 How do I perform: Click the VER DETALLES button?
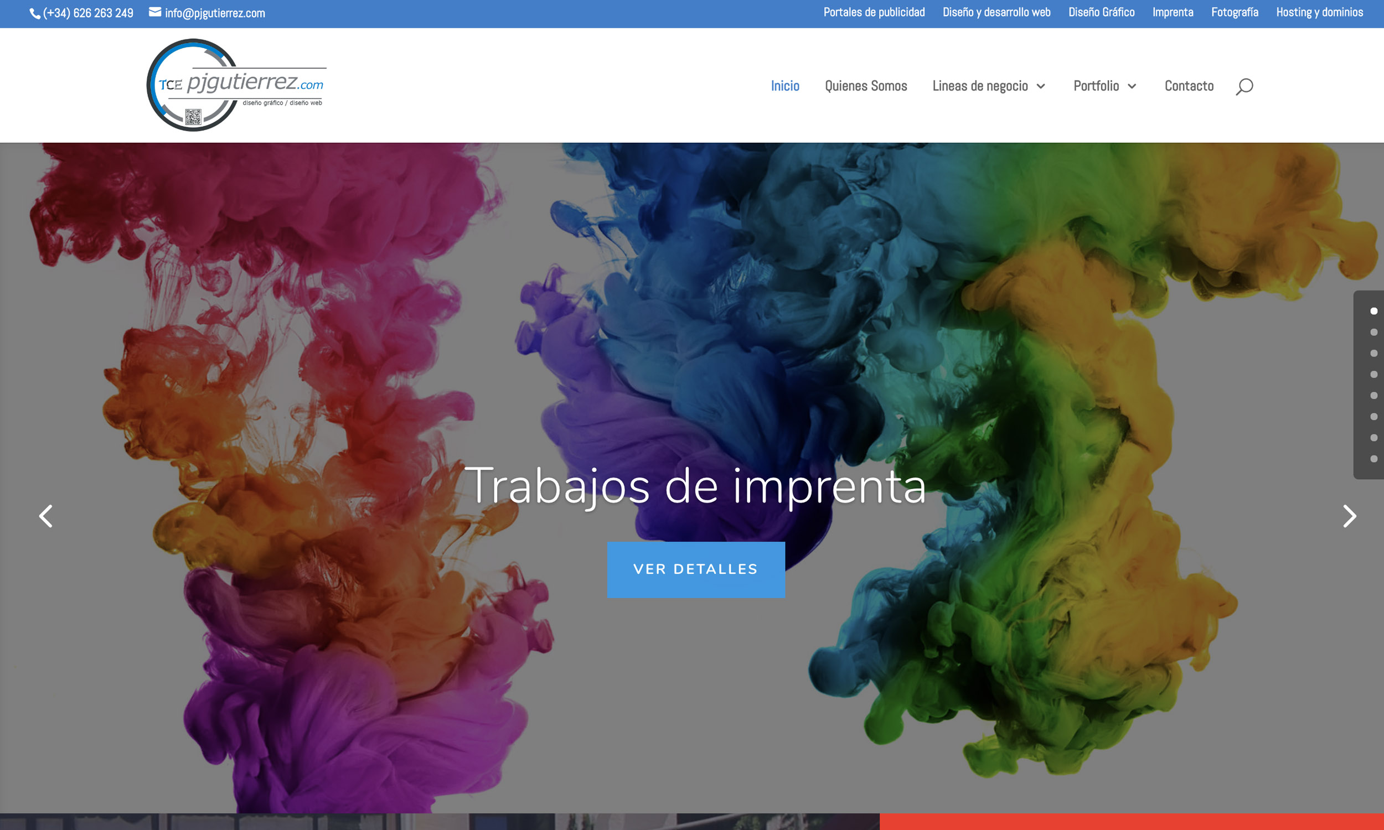tap(696, 569)
